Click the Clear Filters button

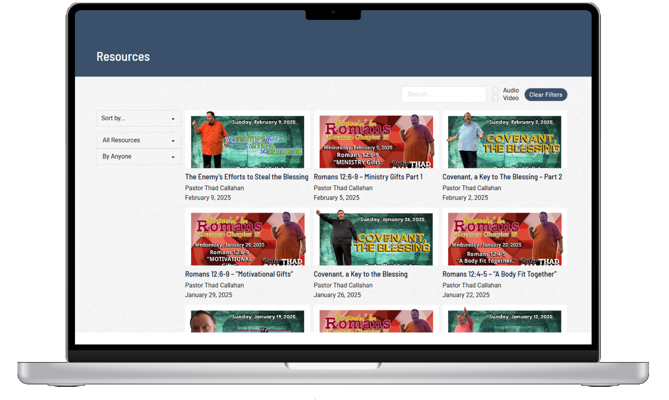546,95
